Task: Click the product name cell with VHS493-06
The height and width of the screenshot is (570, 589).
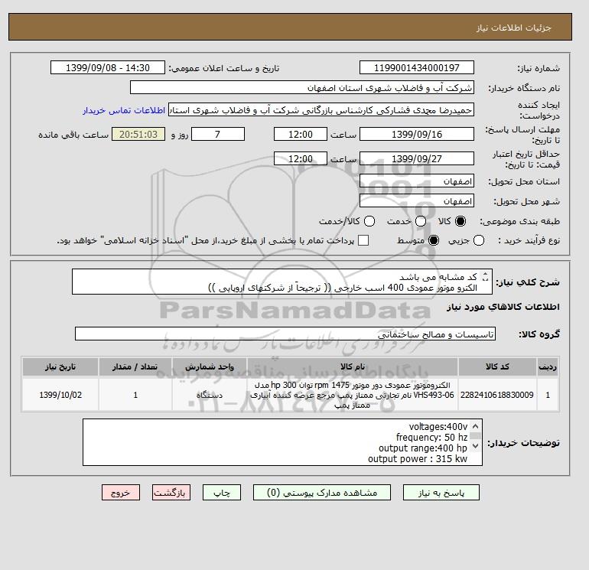Action: tap(353, 395)
